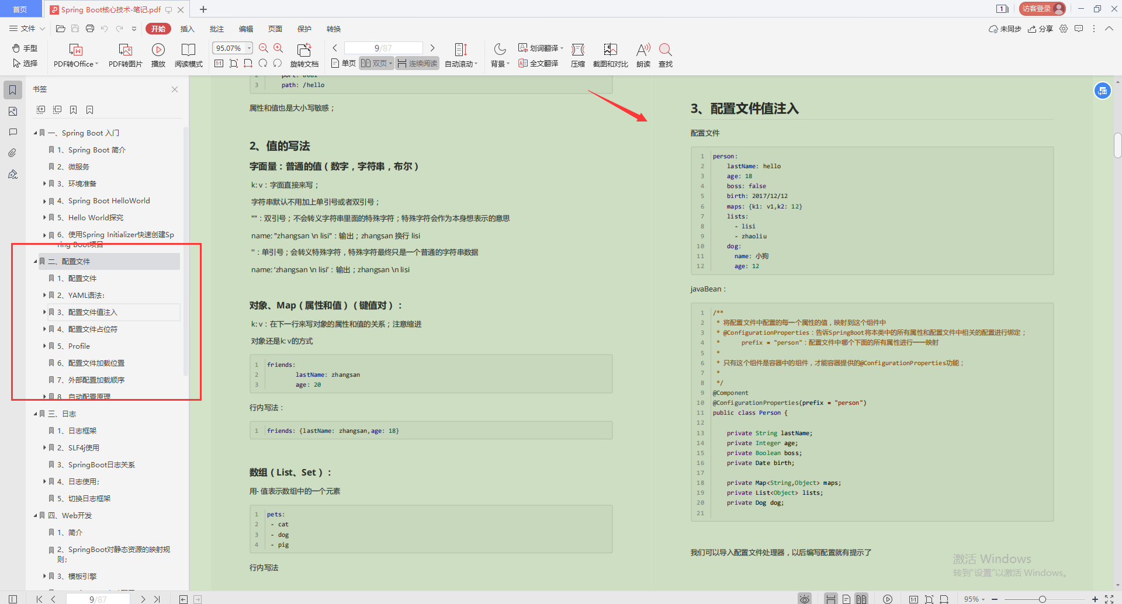This screenshot has width=1122, height=604.
Task: Toggle eye protection mode in status bar
Action: (x=805, y=599)
